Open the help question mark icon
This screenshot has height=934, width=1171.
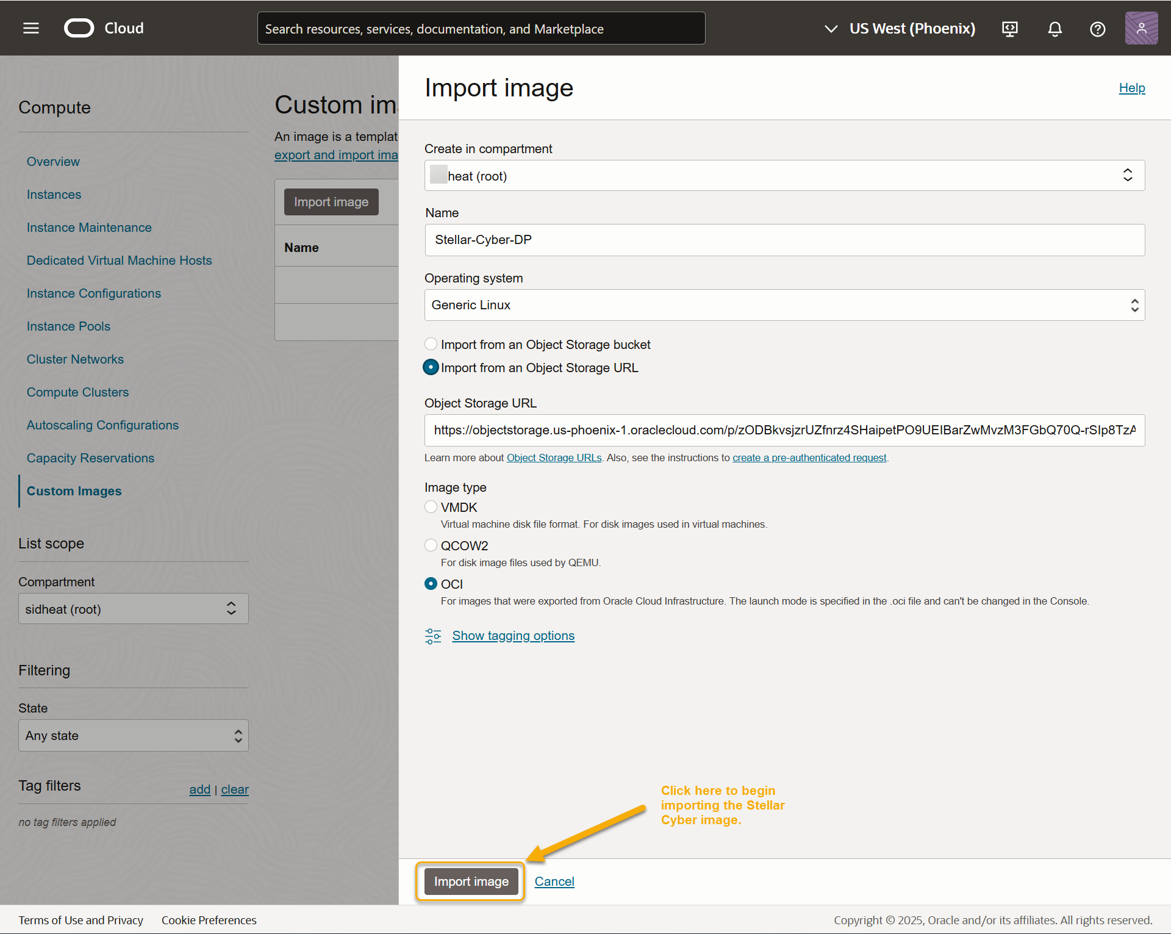[1097, 29]
